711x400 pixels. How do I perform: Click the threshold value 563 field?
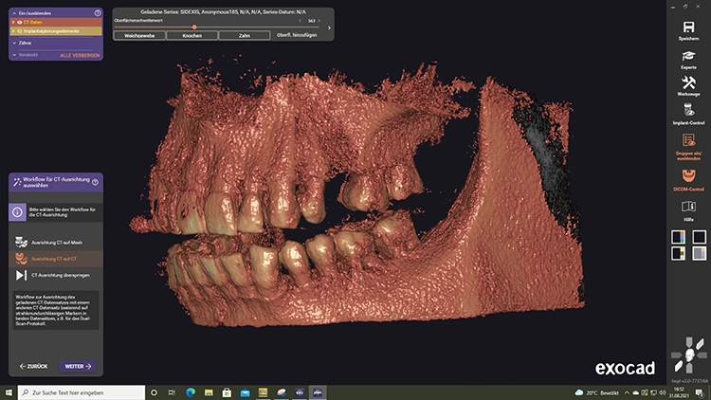click(312, 21)
